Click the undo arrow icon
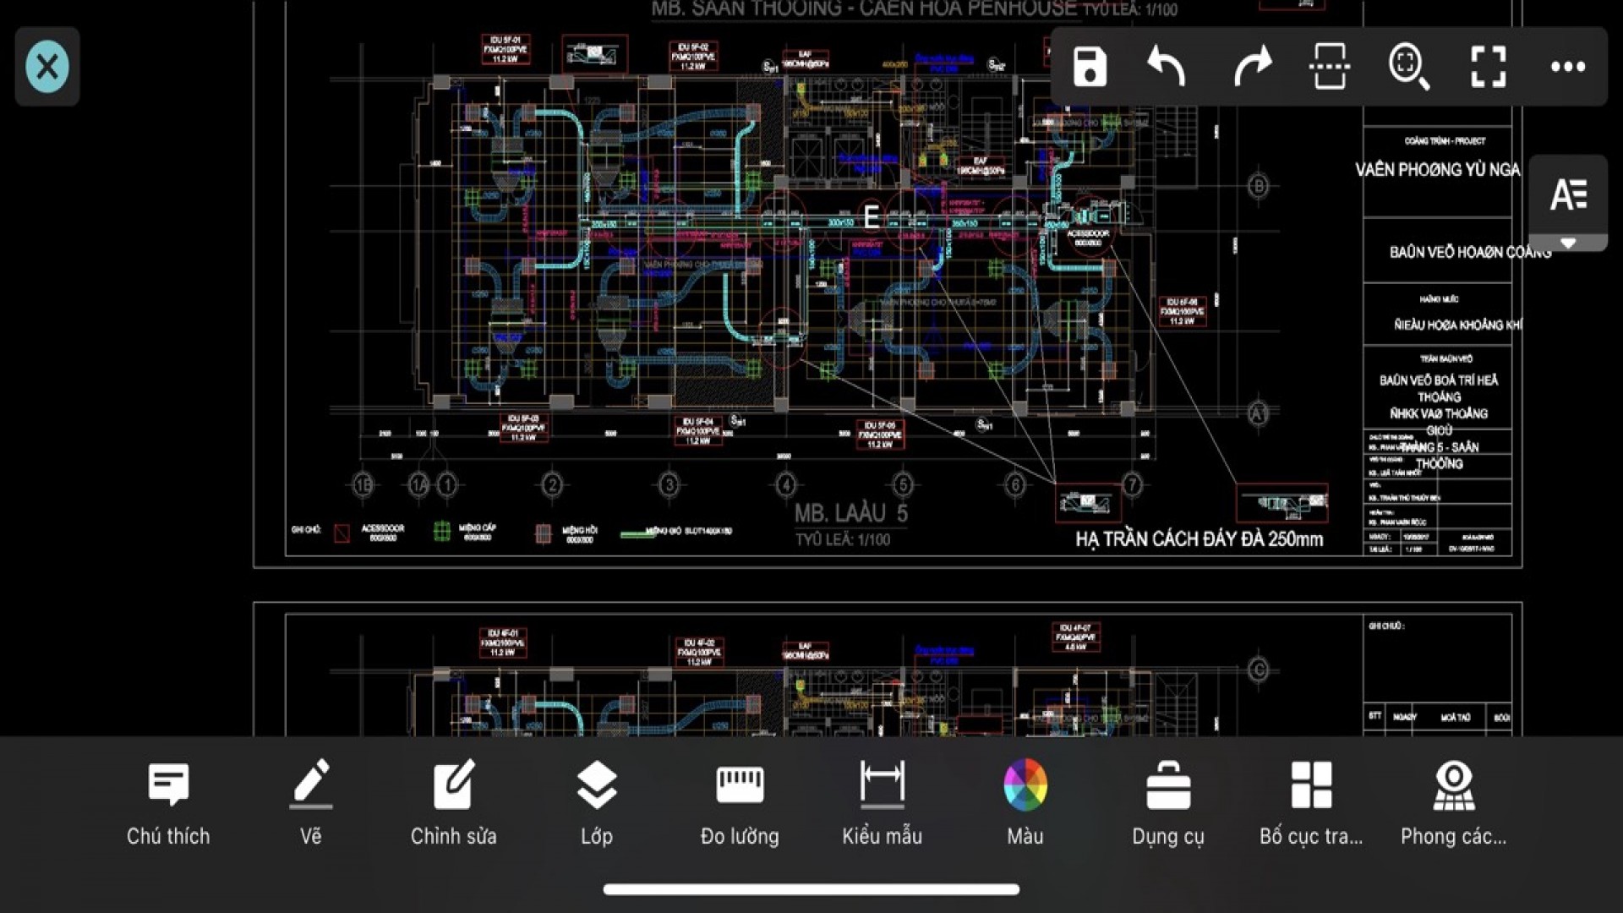The height and width of the screenshot is (913, 1623). tap(1167, 67)
